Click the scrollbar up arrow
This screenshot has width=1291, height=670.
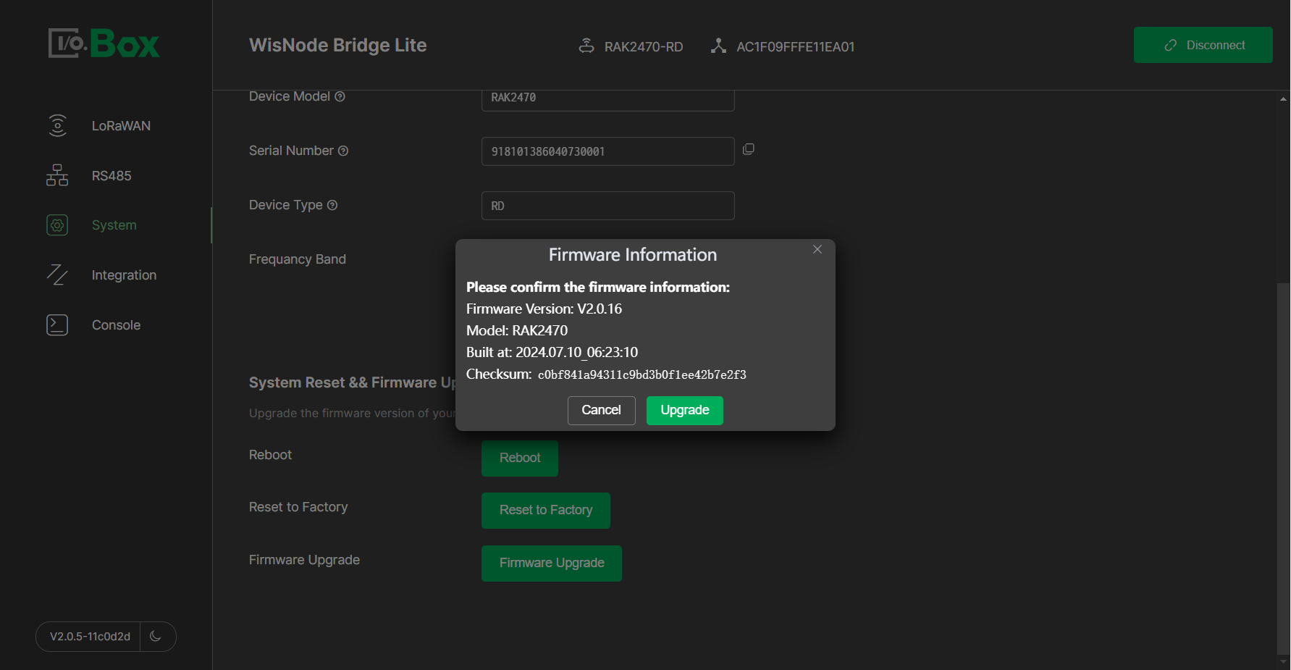[1283, 99]
